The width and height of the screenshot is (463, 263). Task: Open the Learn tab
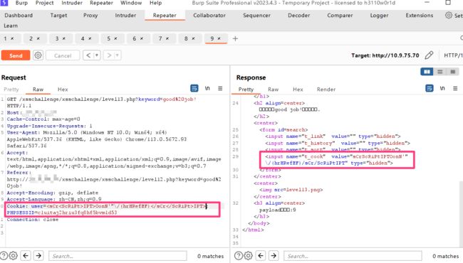click(11, 26)
